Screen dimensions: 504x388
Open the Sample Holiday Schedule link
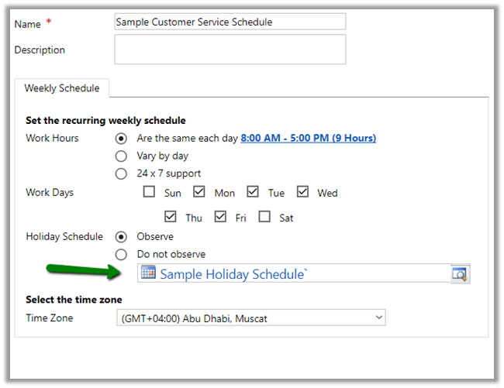point(234,274)
